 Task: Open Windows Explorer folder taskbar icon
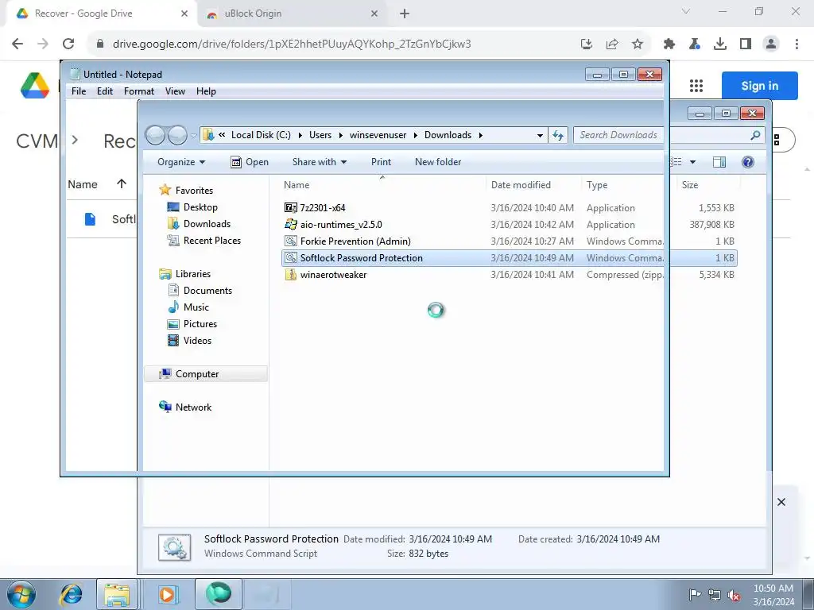[117, 594]
